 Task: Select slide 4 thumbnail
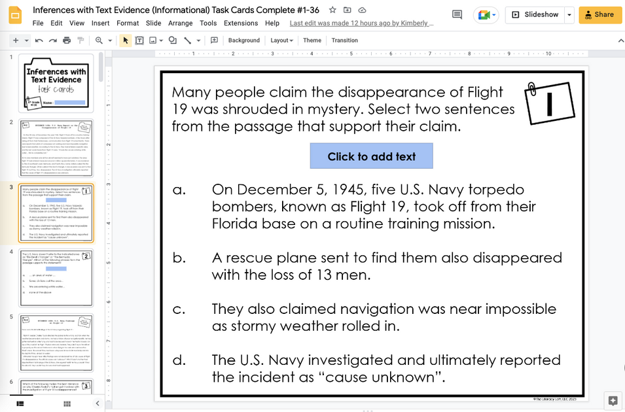[x=56, y=278]
